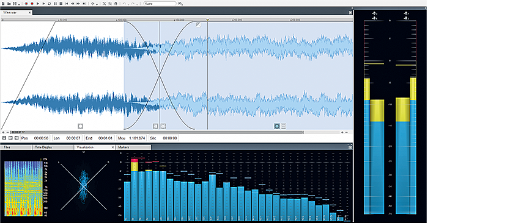532x223 pixels.
Task: Click the solid red record button
Action: (32, 4)
